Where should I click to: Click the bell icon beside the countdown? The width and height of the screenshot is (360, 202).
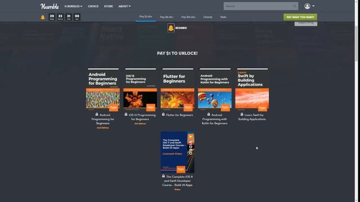click(x=43, y=17)
